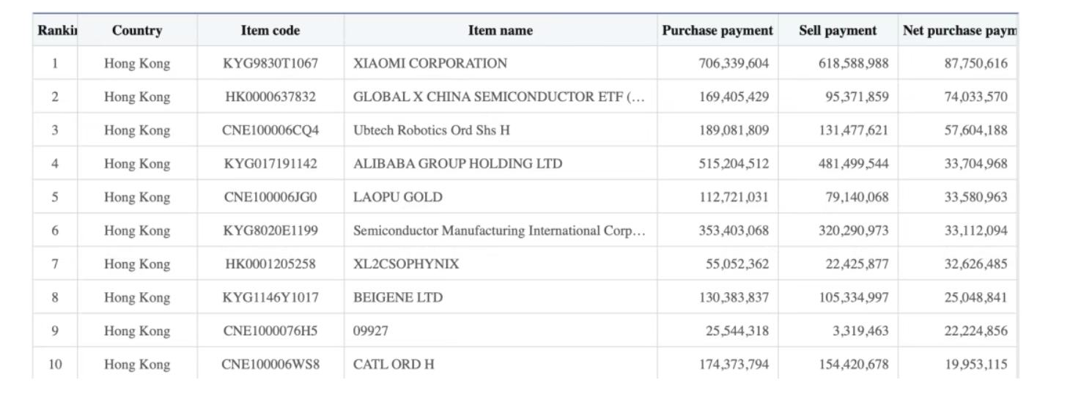The width and height of the screenshot is (1092, 410).
Task: Click the ALIBABA GROUP HOLDING LTD row name
Action: [458, 164]
